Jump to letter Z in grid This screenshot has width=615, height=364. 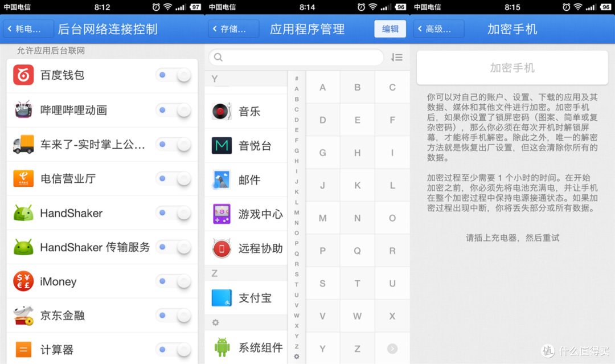(x=357, y=349)
